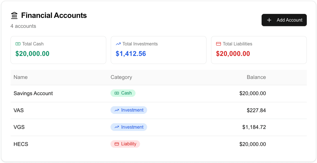Select the Investment badge in the VGS row
This screenshot has height=163, width=317.
(129, 127)
